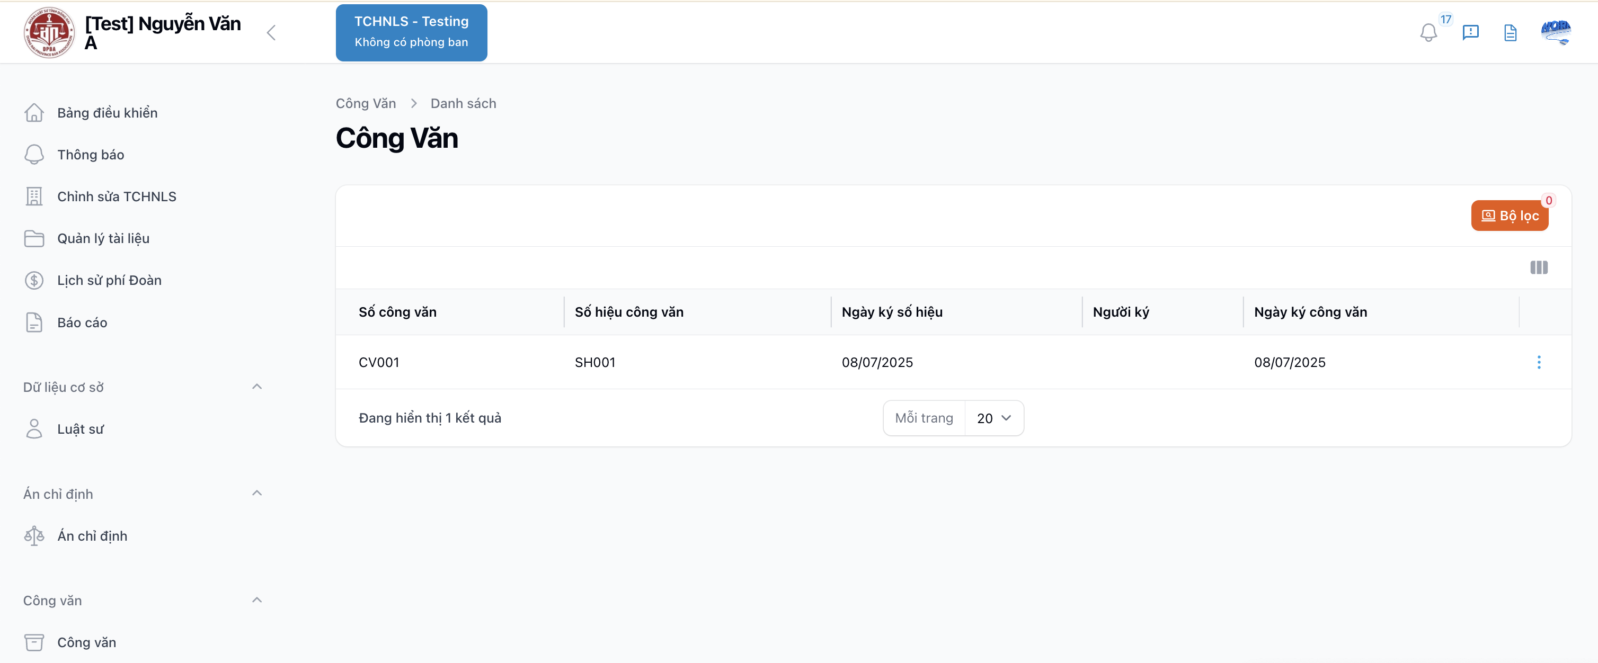Viewport: 1598px width, 663px height.
Task: Collapse the Công văn sidebar section
Action: pos(257,601)
